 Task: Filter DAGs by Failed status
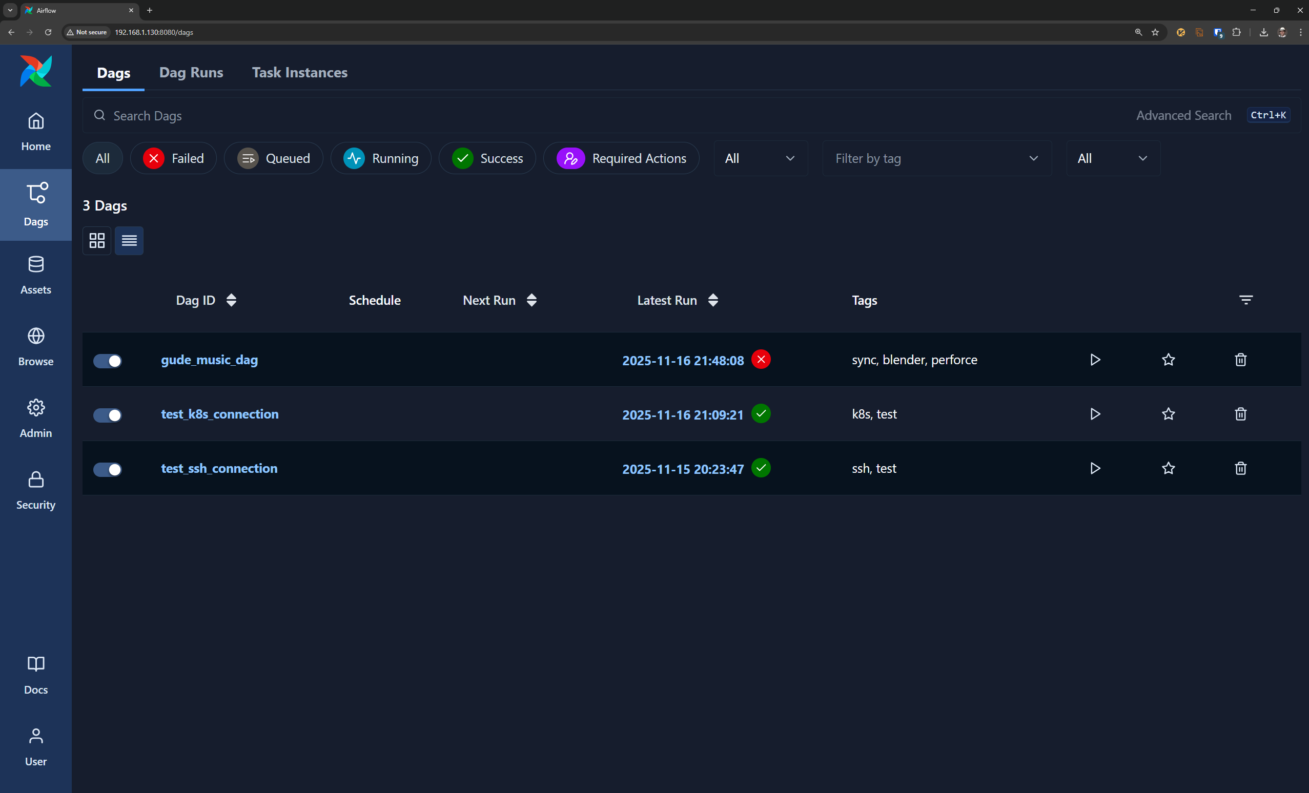pyautogui.click(x=173, y=158)
